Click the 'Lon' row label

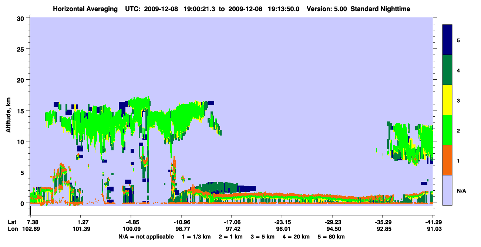[x=13, y=229]
